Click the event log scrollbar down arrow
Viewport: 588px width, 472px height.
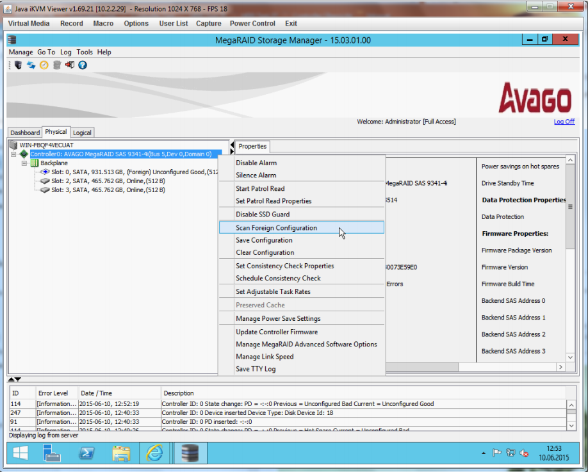pos(571,425)
